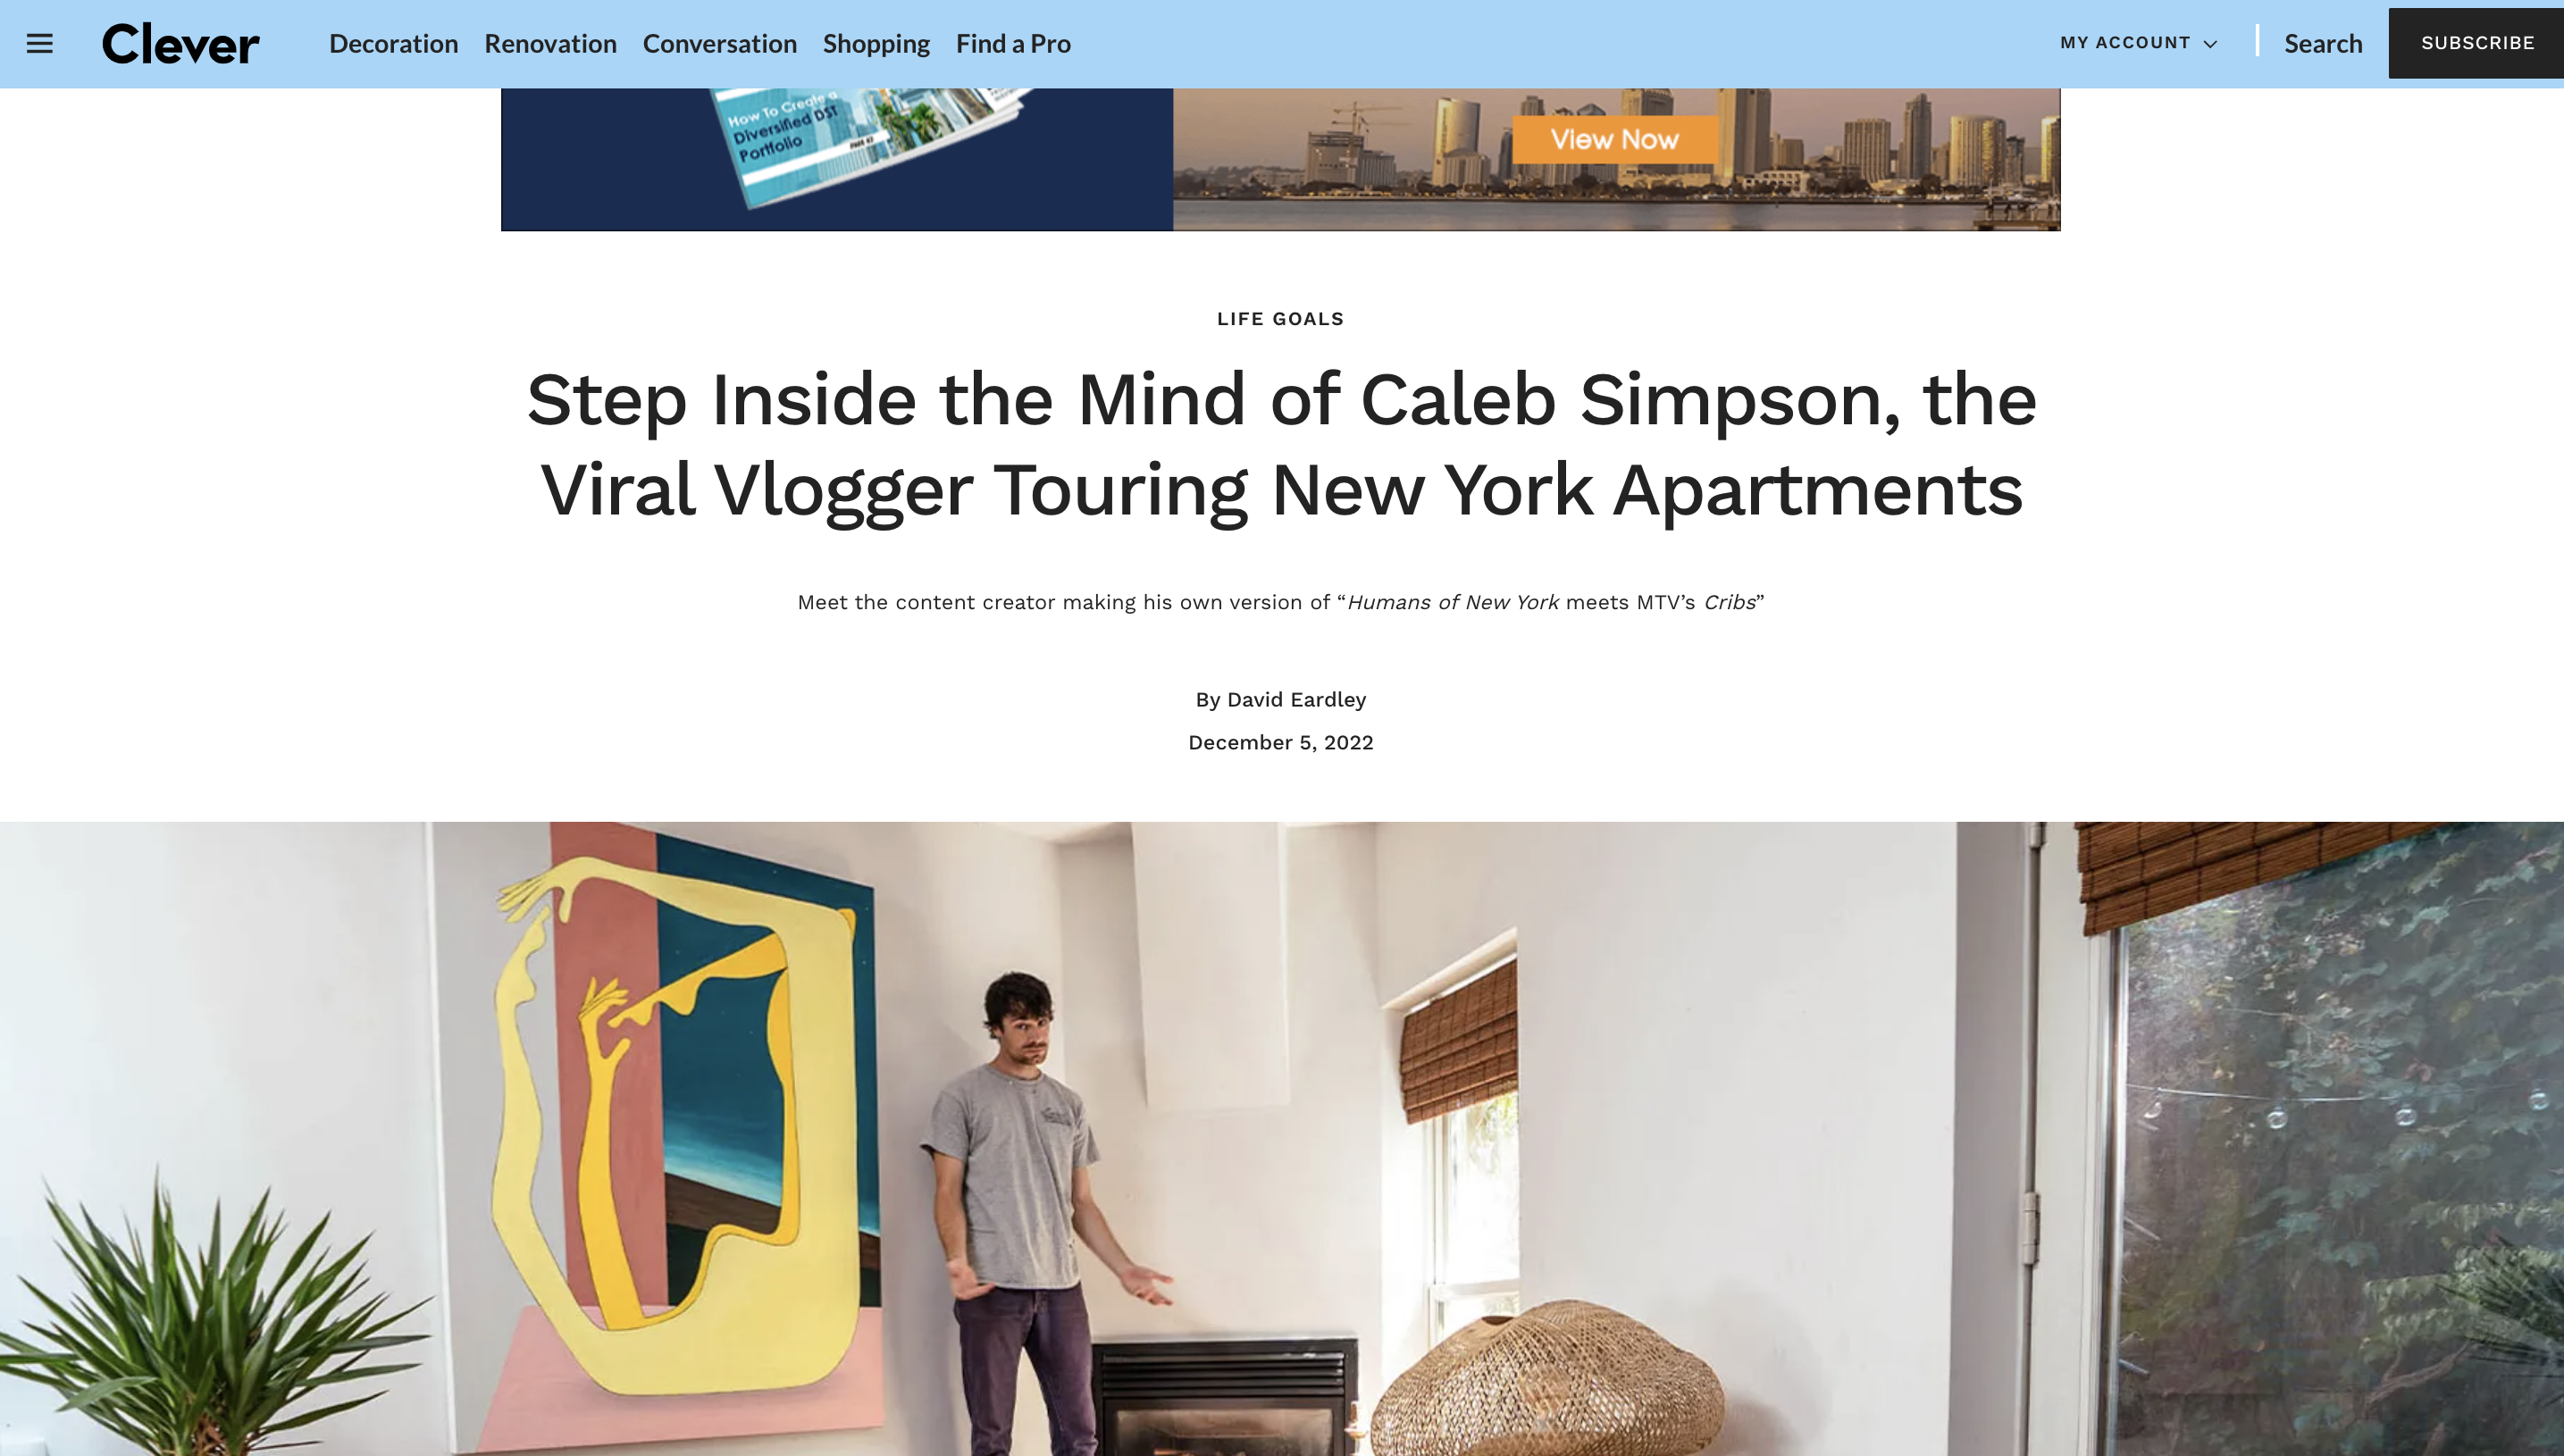Open the Decoration section
The width and height of the screenshot is (2564, 1456).
pyautogui.click(x=394, y=43)
